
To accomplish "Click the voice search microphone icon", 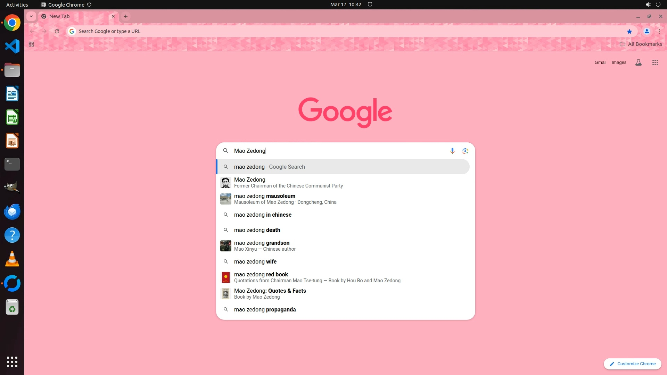I will 452,151.
